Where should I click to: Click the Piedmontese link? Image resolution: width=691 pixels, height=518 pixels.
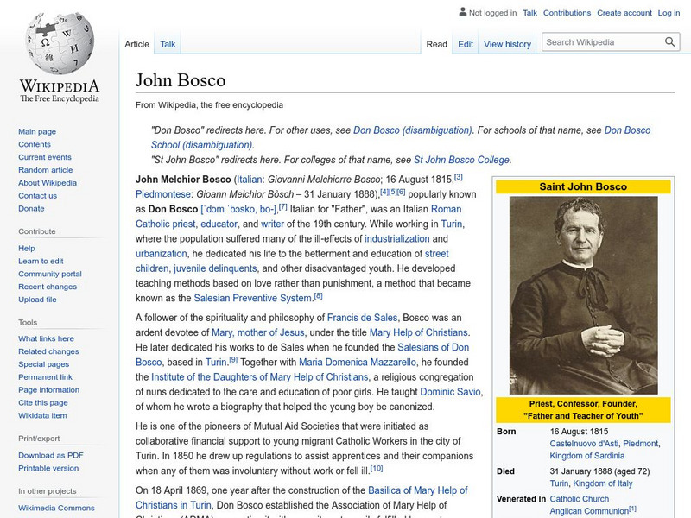point(163,193)
